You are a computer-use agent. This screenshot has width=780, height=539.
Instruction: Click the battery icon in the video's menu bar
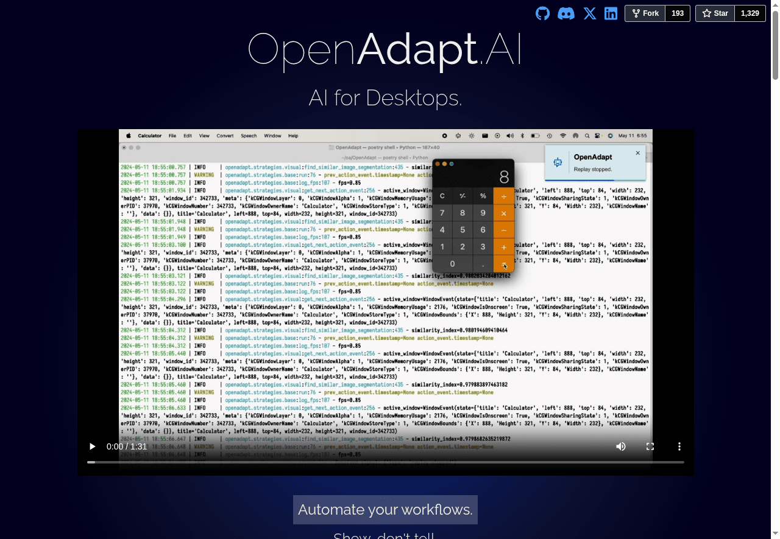[534, 136]
